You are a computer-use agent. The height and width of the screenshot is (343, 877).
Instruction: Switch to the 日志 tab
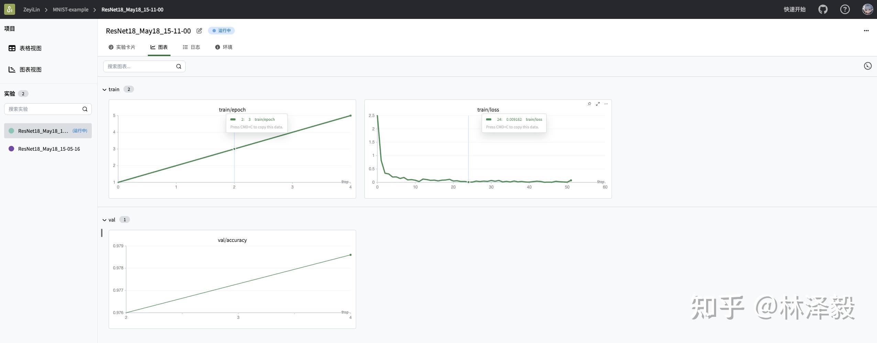tap(191, 47)
